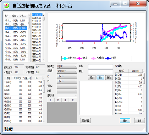Click the 删除 button

point(109,77)
